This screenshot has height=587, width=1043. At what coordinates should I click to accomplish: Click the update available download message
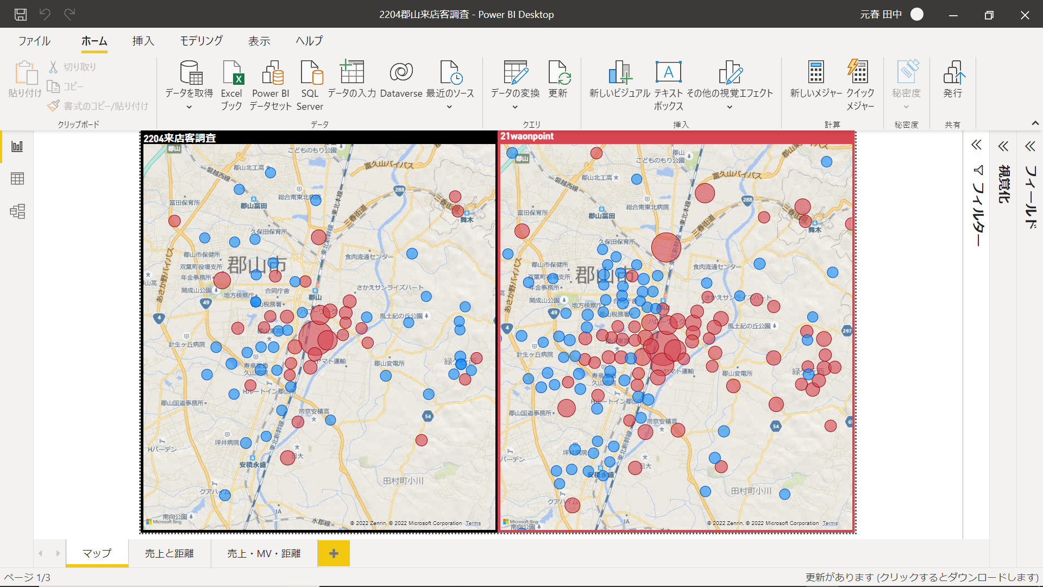[922, 577]
